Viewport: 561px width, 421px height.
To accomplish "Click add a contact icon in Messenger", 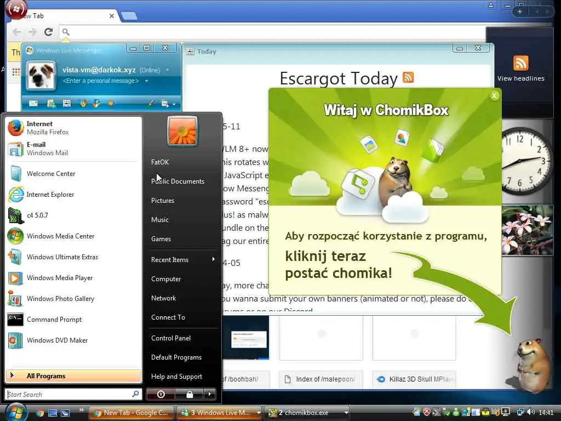I will [x=51, y=104].
